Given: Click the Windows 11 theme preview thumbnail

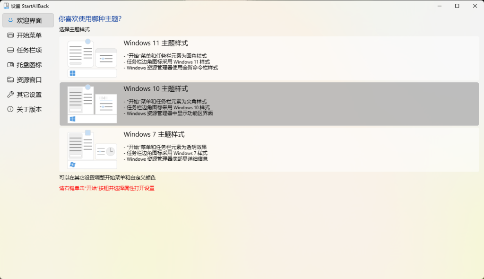Looking at the screenshot, I should click(92, 59).
